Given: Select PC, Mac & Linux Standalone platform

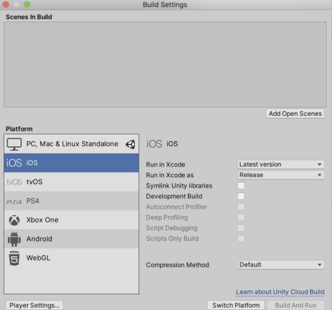Looking at the screenshot, I should [71, 144].
